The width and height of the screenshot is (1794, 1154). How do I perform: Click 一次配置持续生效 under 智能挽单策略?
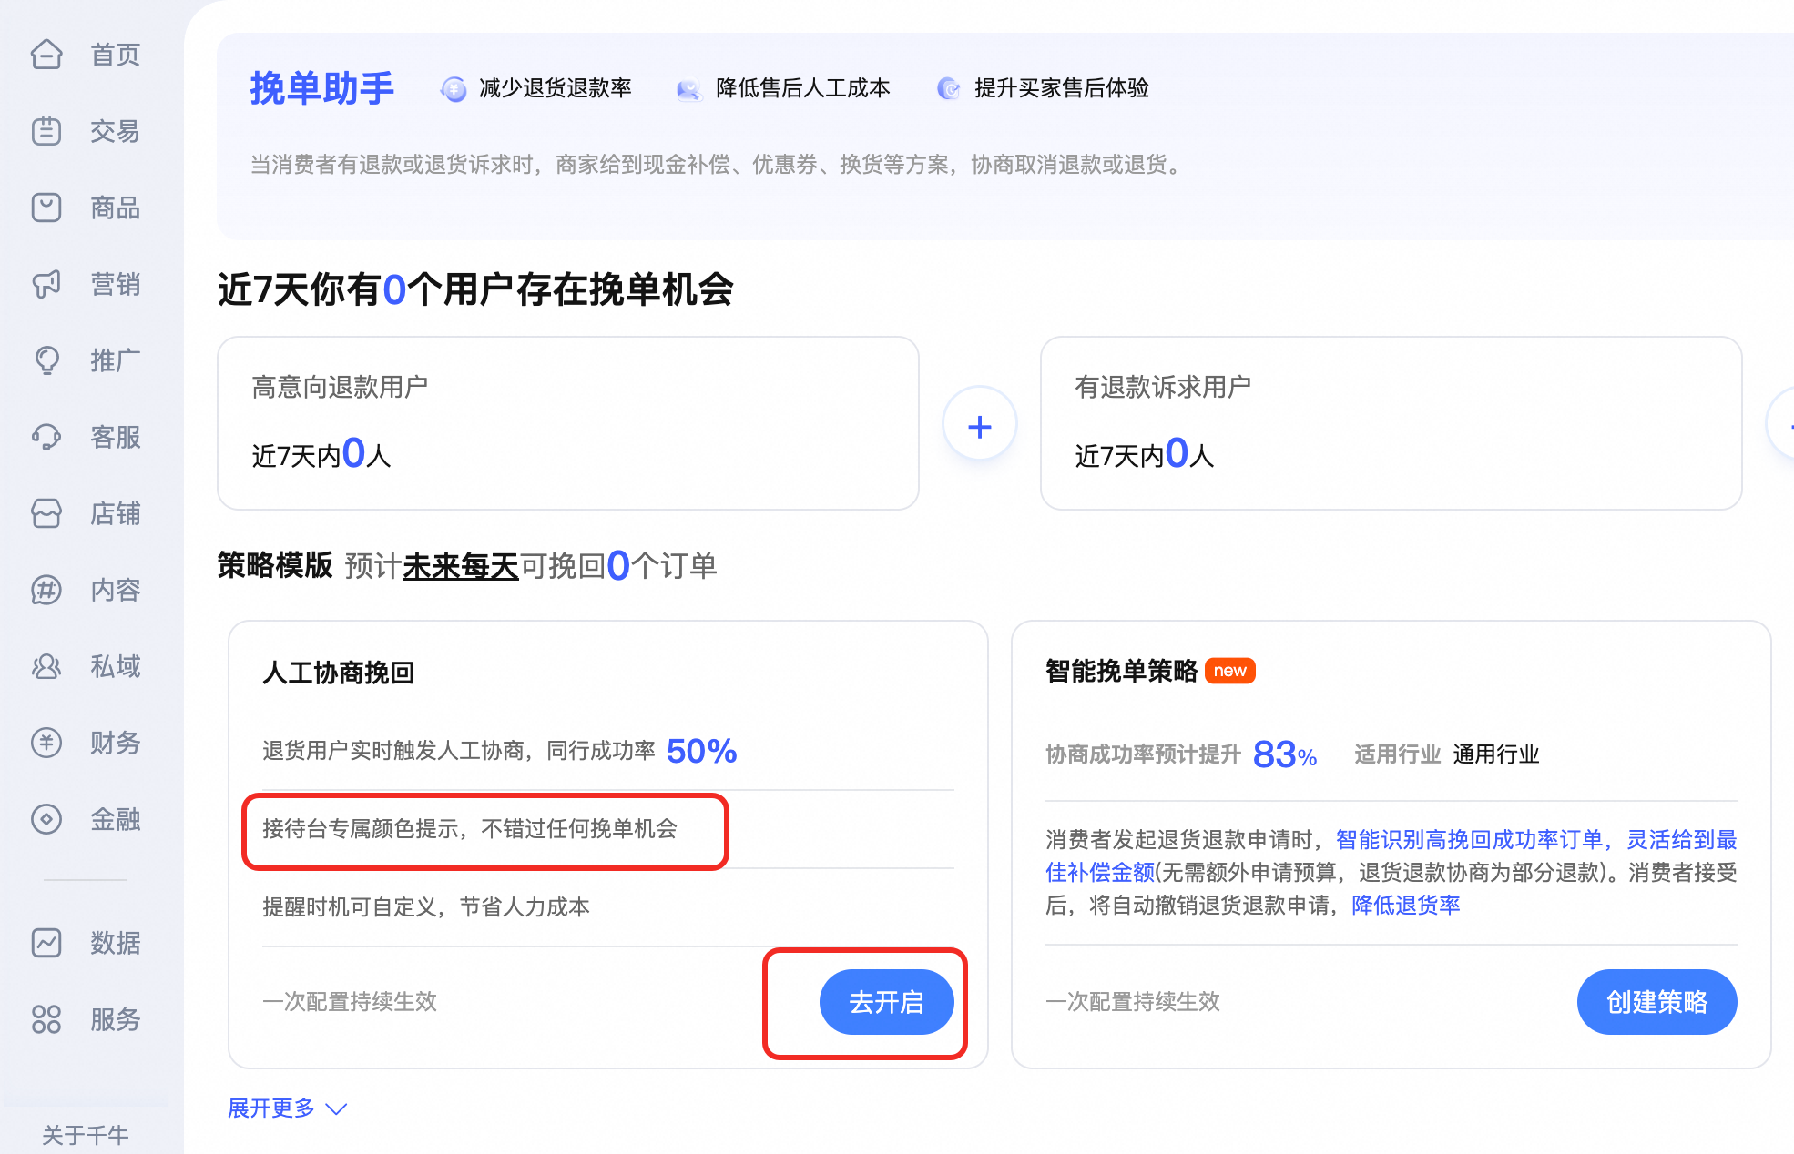pos(1133,1002)
